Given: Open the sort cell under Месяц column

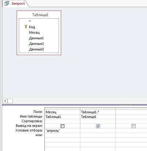Looking at the screenshot, I should 62,121.
